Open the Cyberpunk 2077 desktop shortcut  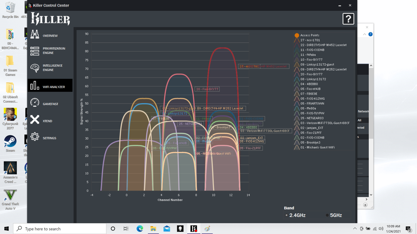pos(10,119)
